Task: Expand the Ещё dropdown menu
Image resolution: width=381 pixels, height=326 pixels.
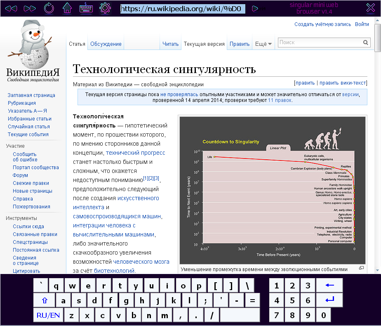Action: [263, 44]
